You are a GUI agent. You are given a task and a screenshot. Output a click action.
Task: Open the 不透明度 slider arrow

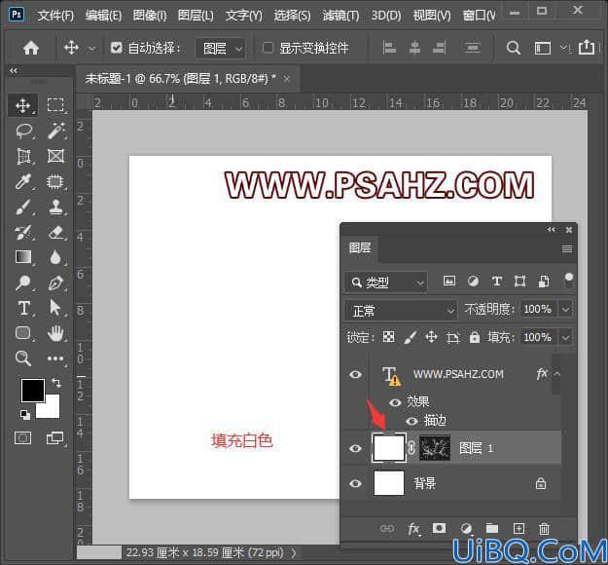point(566,310)
